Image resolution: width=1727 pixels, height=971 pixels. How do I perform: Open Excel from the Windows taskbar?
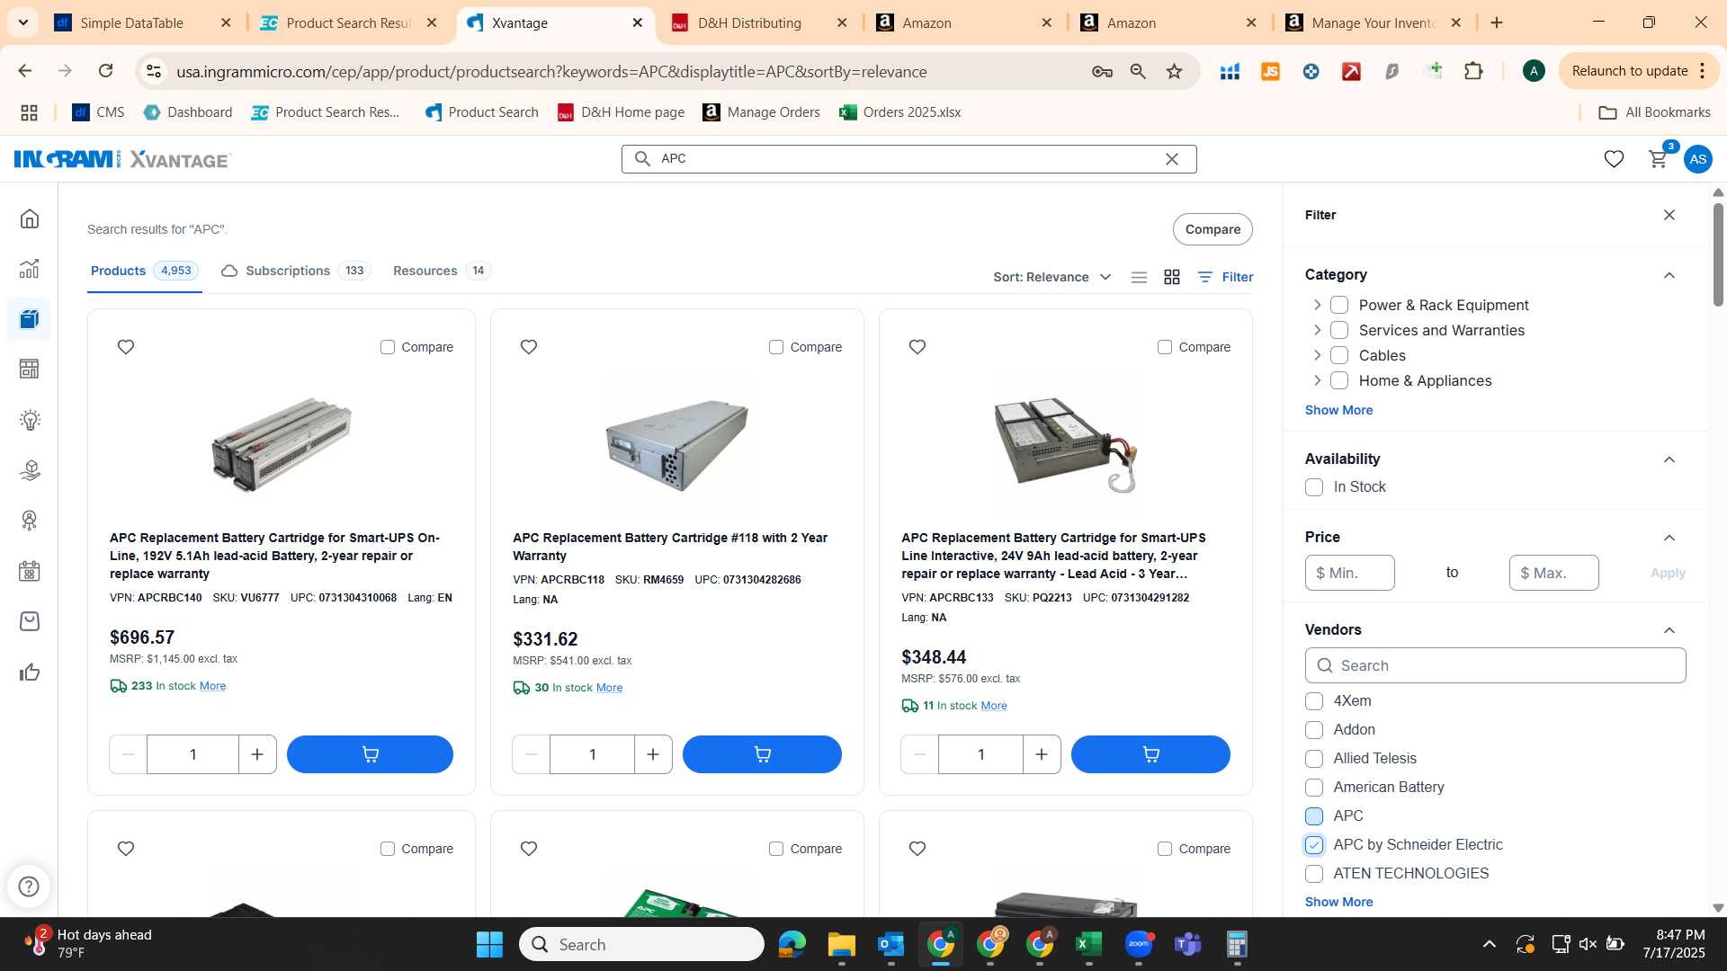1088,944
